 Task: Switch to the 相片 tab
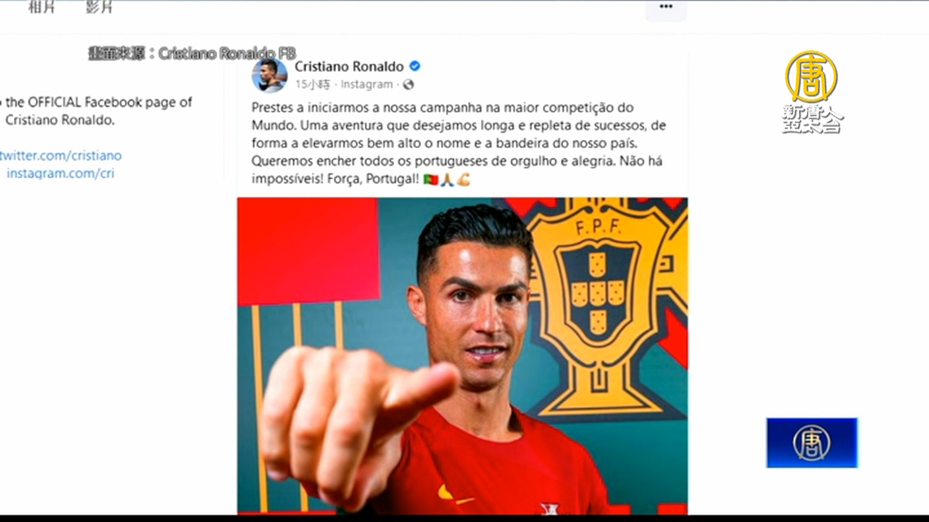[42, 7]
